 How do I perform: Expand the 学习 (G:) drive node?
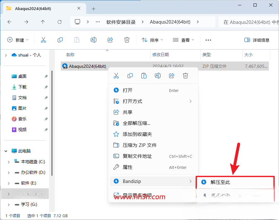point(9,205)
